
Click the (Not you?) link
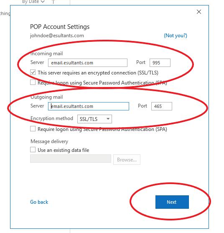pyautogui.click(x=176, y=36)
